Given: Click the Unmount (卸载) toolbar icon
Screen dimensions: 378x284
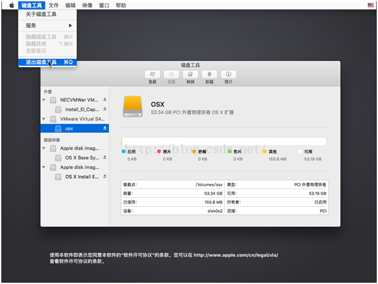Looking at the screenshot, I should point(209,75).
